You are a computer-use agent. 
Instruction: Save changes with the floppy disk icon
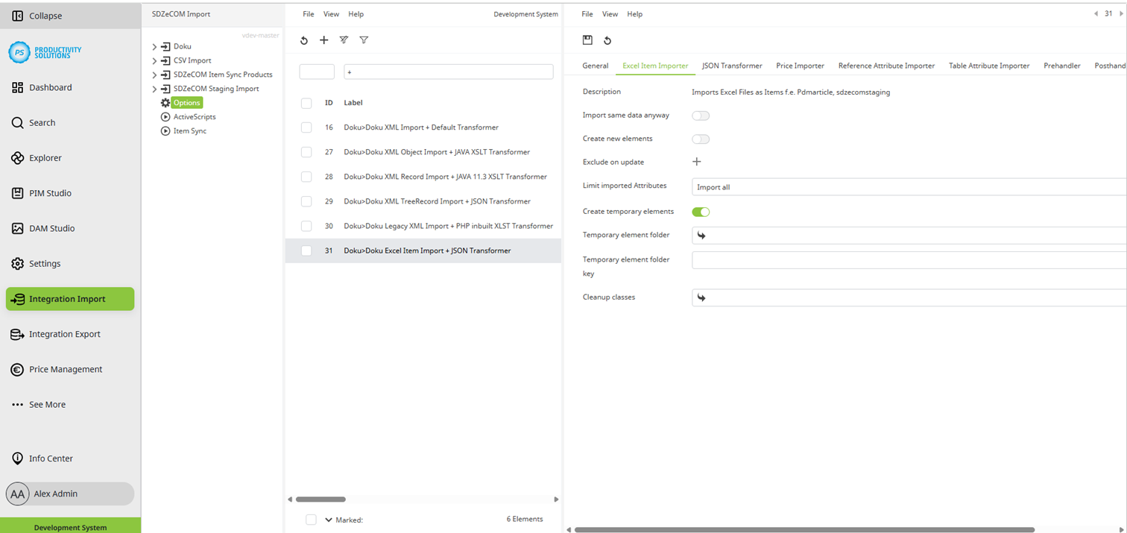click(588, 40)
